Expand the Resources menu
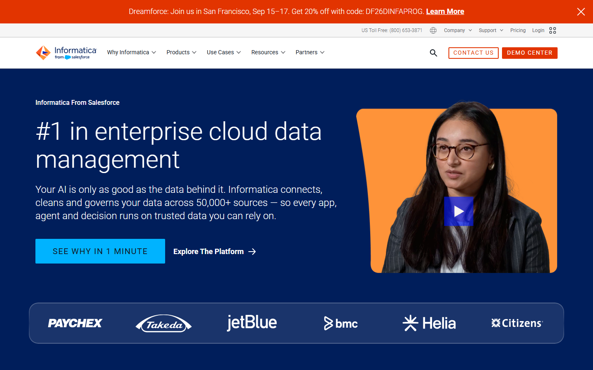The height and width of the screenshot is (370, 593). click(x=268, y=52)
